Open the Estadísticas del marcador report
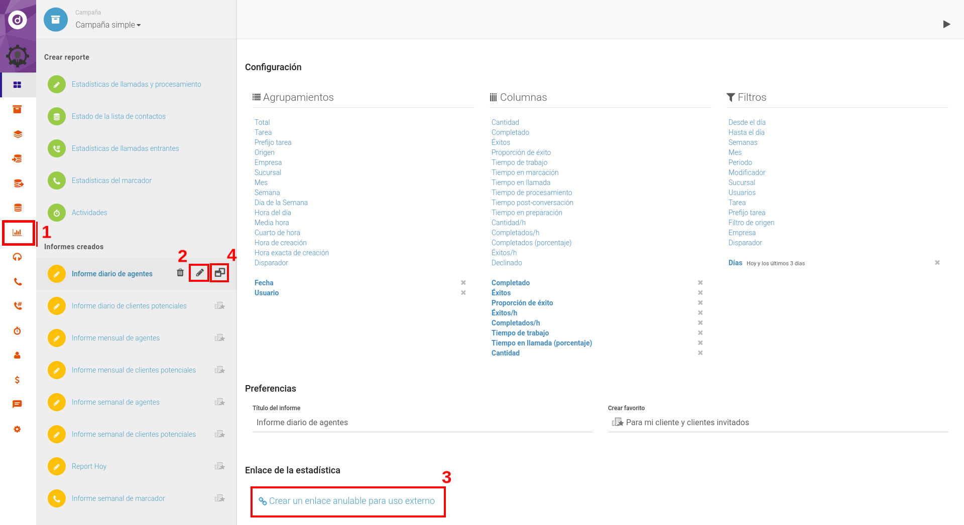The height and width of the screenshot is (525, 964). (111, 180)
